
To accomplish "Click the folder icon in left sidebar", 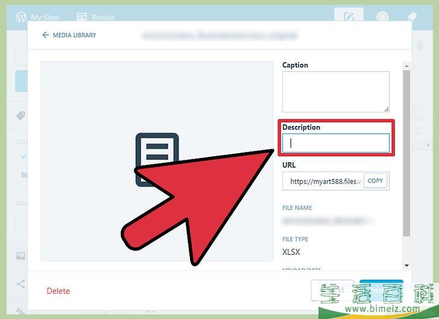I will [x=24, y=175].
